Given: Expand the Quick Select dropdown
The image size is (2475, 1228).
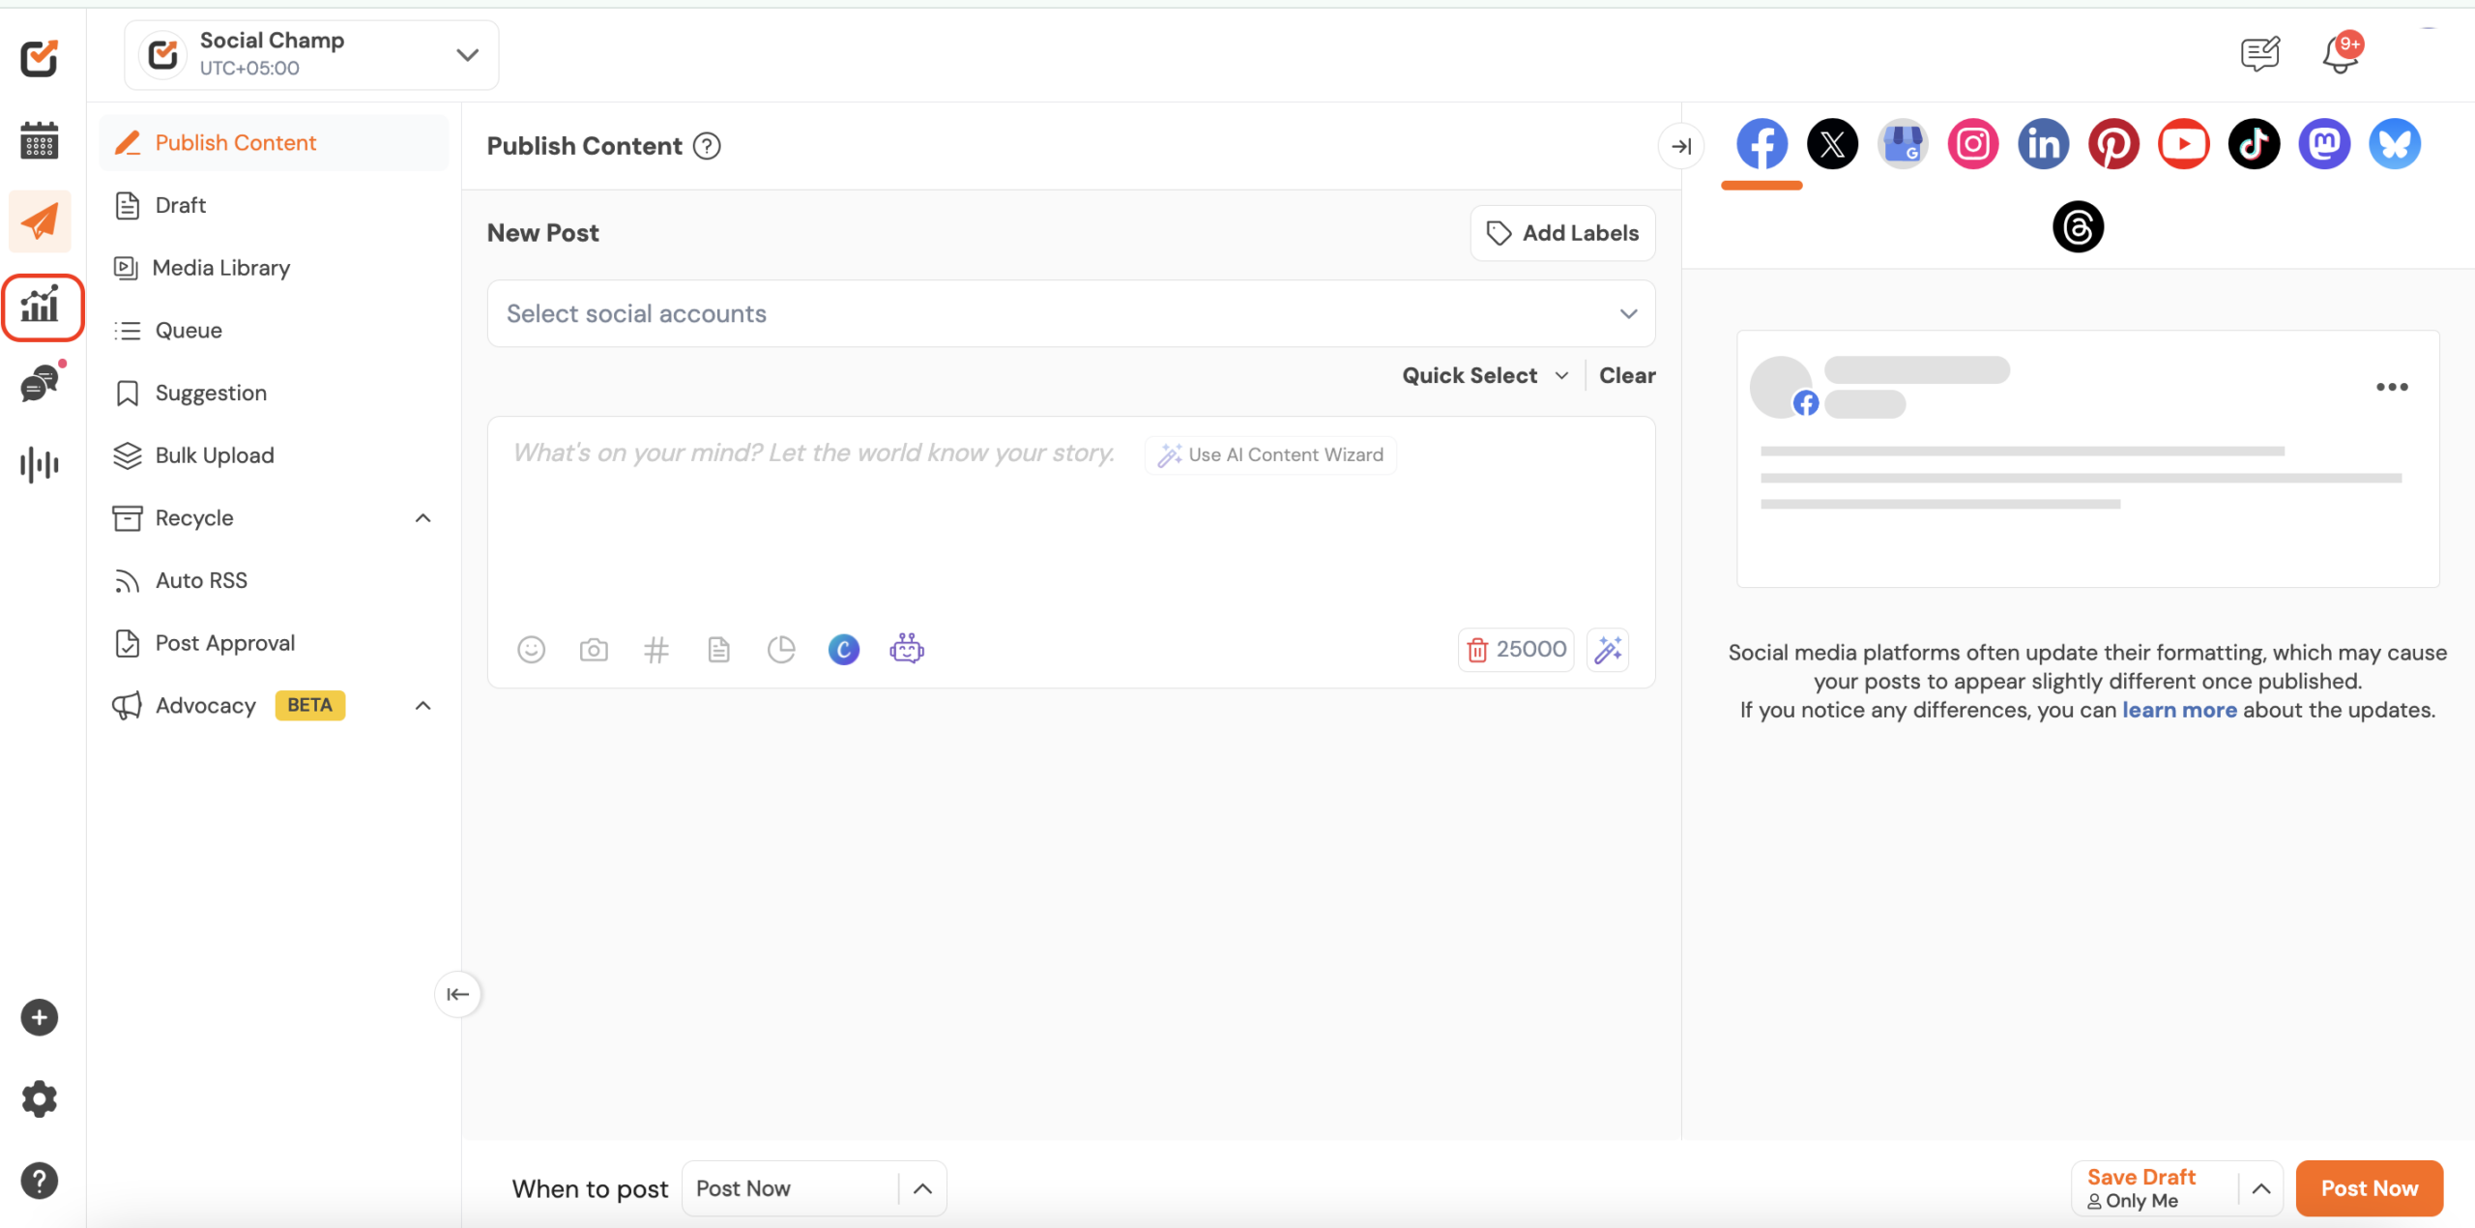Looking at the screenshot, I should pyautogui.click(x=1484, y=375).
